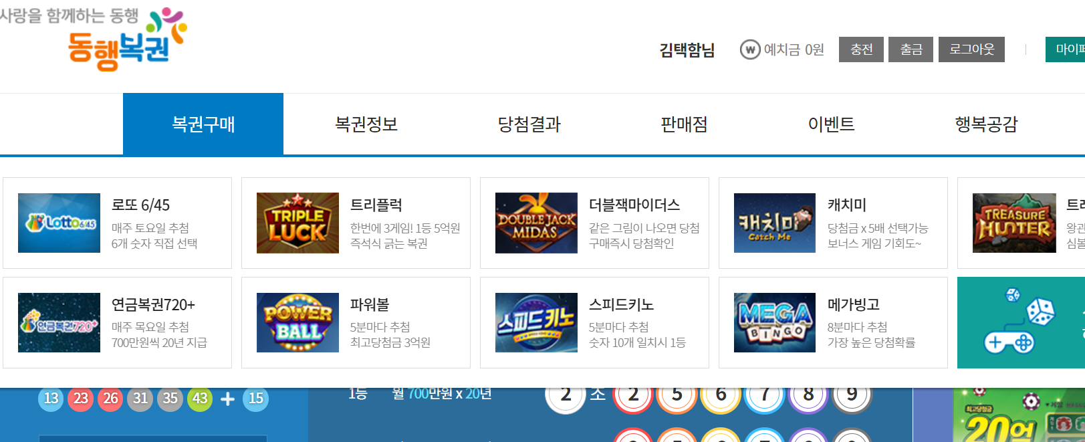The image size is (1085, 442).
Task: Click lotto ball number 31
Action: (140, 399)
